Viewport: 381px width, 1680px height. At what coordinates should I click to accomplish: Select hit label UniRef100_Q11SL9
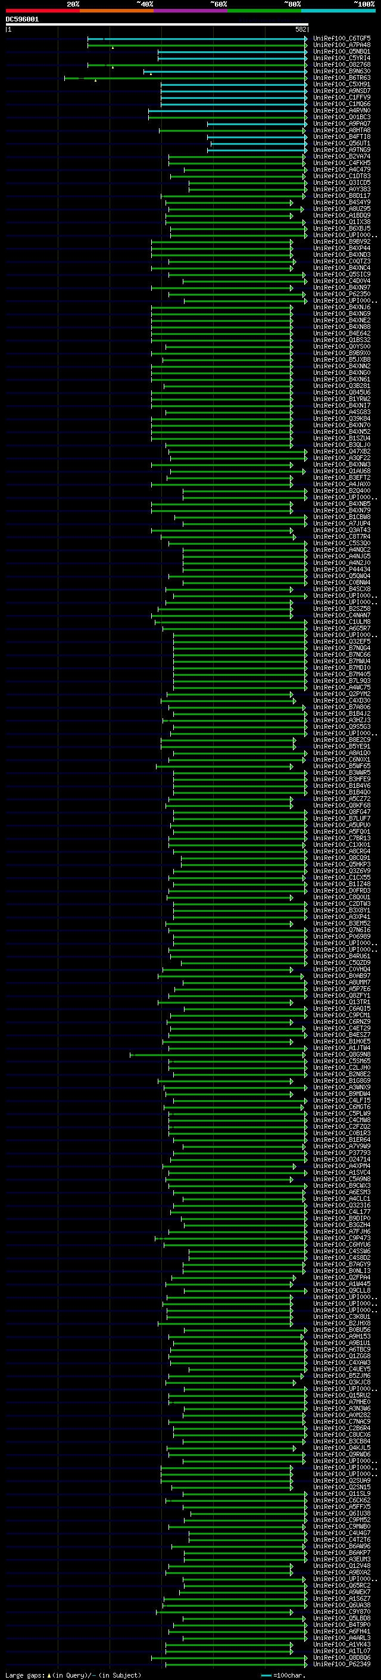click(x=341, y=1493)
